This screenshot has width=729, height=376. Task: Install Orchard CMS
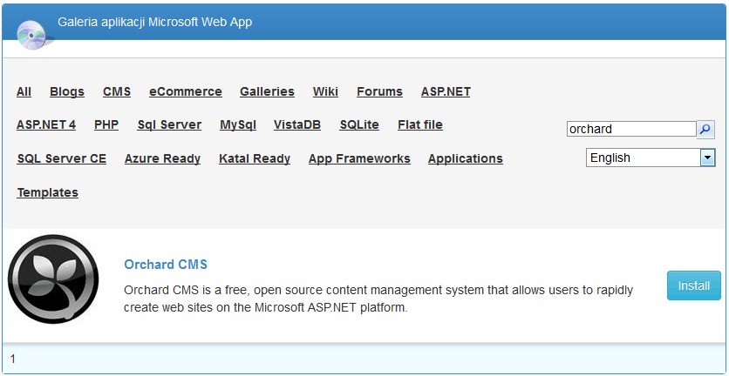tap(693, 285)
